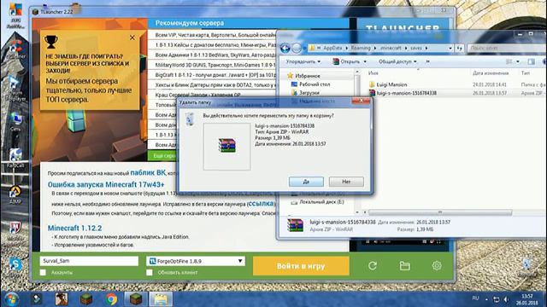Open Загрузки in navigation pane
547x307 pixels.
tap(309, 93)
